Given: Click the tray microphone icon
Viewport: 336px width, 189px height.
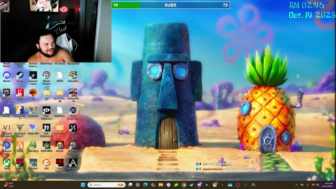Looking at the screenshot, I should (307, 185).
